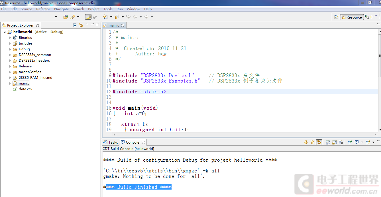Screen dimensions: 381x197
Task: Click the Open Console icon
Action: pos(368,142)
